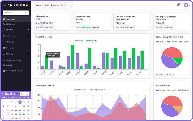Click the Thiết lập sidebar icon
This screenshot has height=121, width=193.
4,54
